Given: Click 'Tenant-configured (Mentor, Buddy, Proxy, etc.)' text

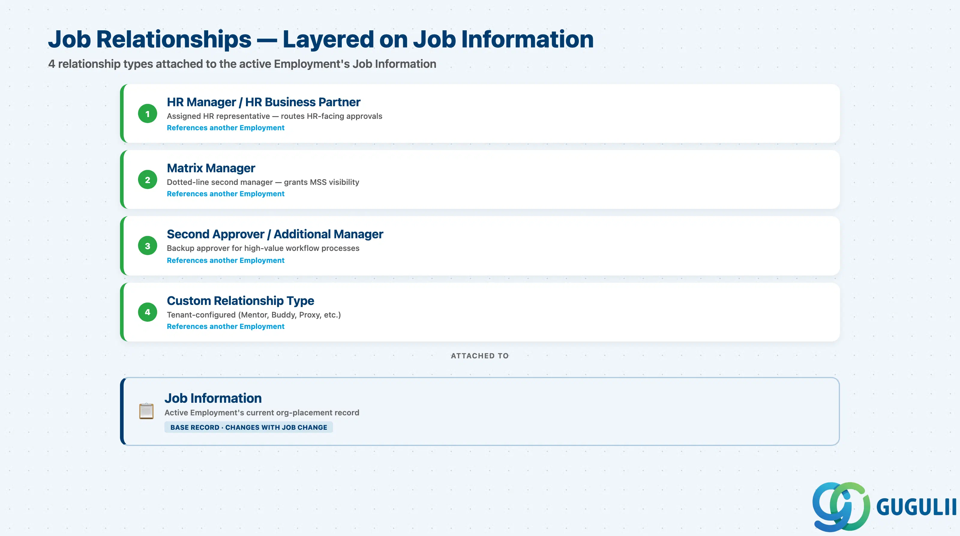Looking at the screenshot, I should tap(253, 315).
